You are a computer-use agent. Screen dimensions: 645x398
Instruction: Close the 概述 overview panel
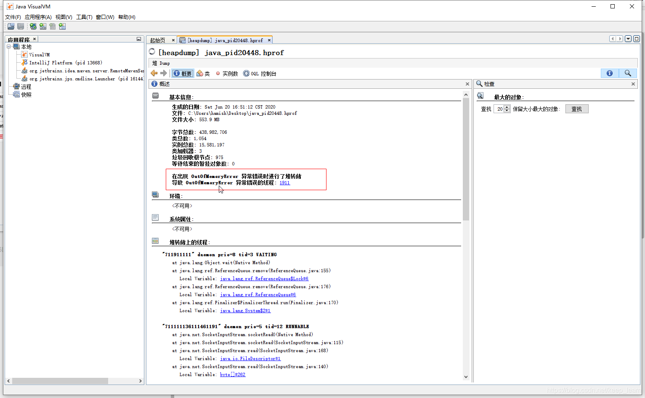pyautogui.click(x=467, y=84)
